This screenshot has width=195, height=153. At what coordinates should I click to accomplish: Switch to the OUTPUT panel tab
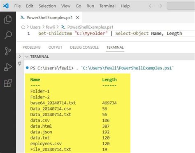[x=55, y=47]
